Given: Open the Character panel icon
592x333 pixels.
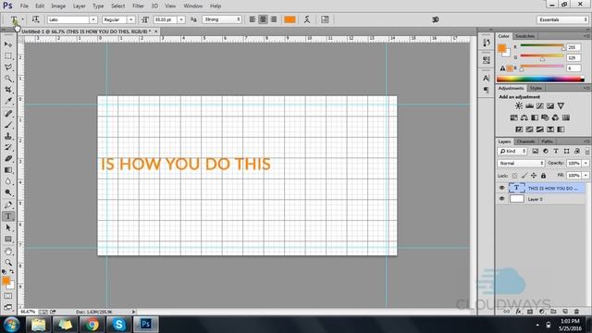Looking at the screenshot, I should (x=487, y=78).
